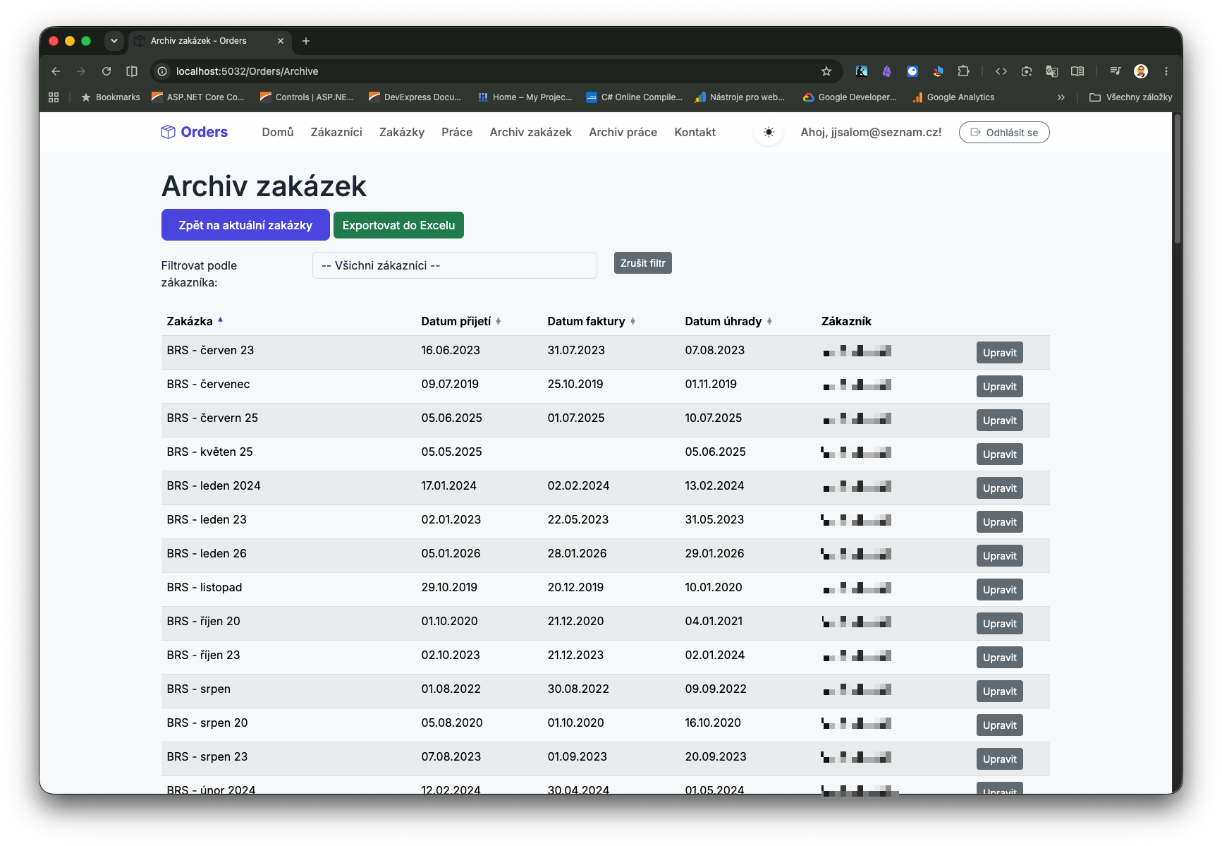Expand the tab search chevron dropdown
Screen dimensions: 1222x846
point(114,41)
